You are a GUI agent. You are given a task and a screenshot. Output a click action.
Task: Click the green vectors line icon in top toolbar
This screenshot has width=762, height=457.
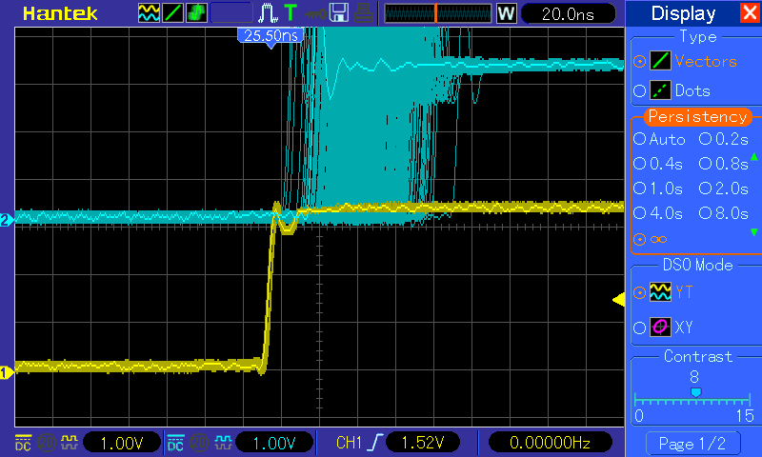[173, 13]
